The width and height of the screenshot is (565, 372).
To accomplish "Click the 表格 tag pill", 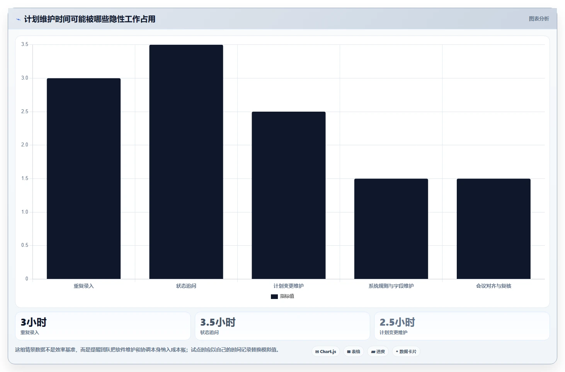I will (x=354, y=352).
